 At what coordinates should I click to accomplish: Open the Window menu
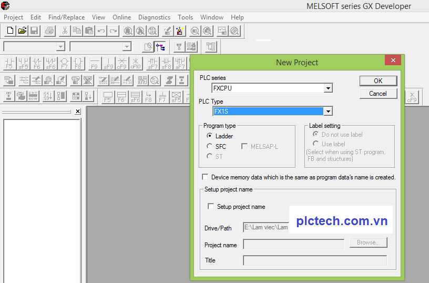click(x=212, y=17)
